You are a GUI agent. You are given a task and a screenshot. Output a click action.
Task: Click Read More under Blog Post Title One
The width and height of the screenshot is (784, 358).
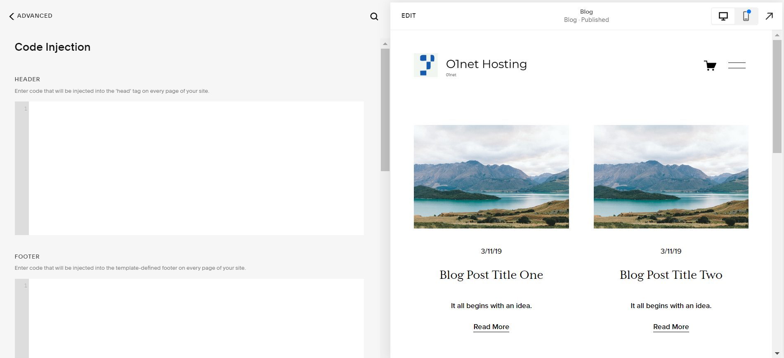[491, 327]
